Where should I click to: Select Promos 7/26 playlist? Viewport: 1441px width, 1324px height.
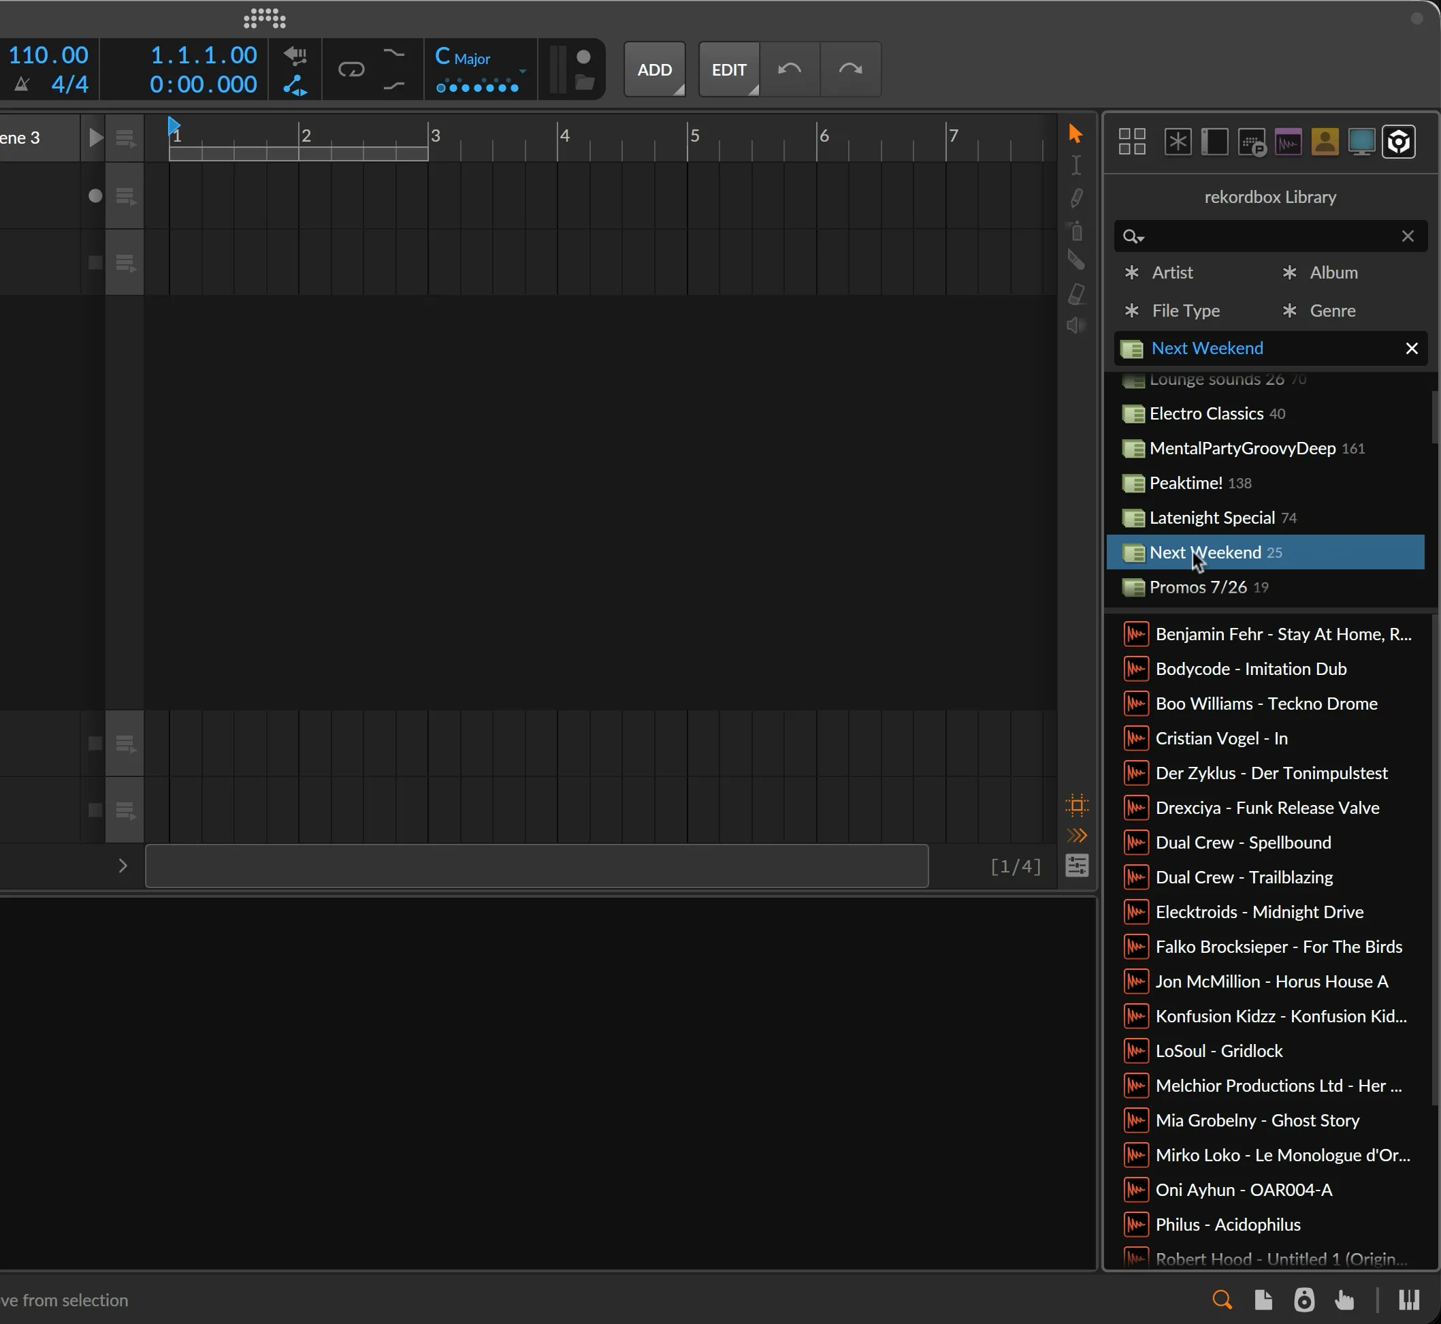(x=1265, y=587)
